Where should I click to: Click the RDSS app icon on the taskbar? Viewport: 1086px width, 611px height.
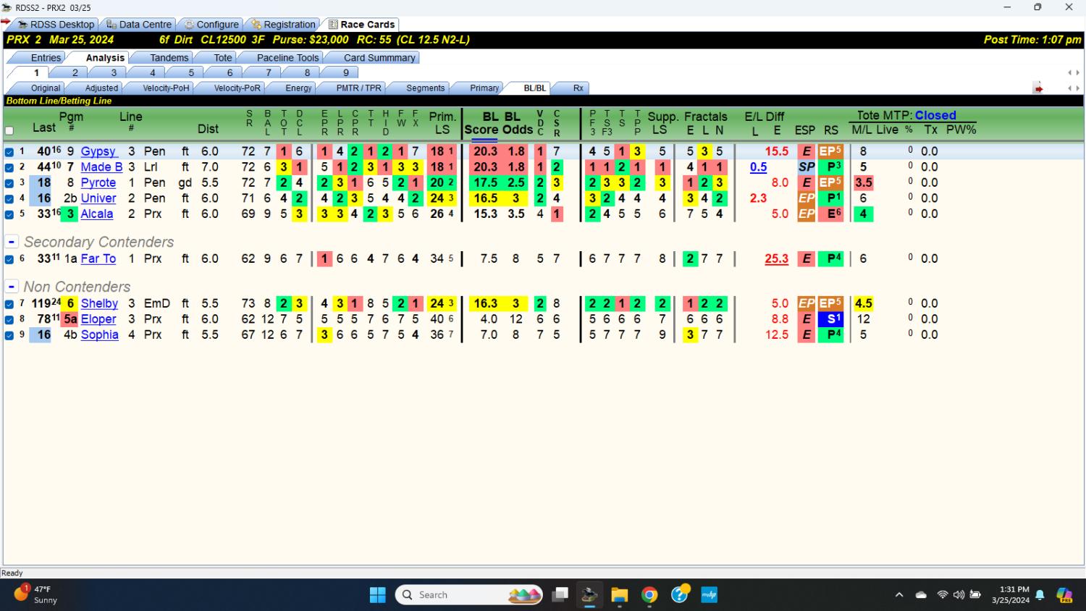coord(589,595)
